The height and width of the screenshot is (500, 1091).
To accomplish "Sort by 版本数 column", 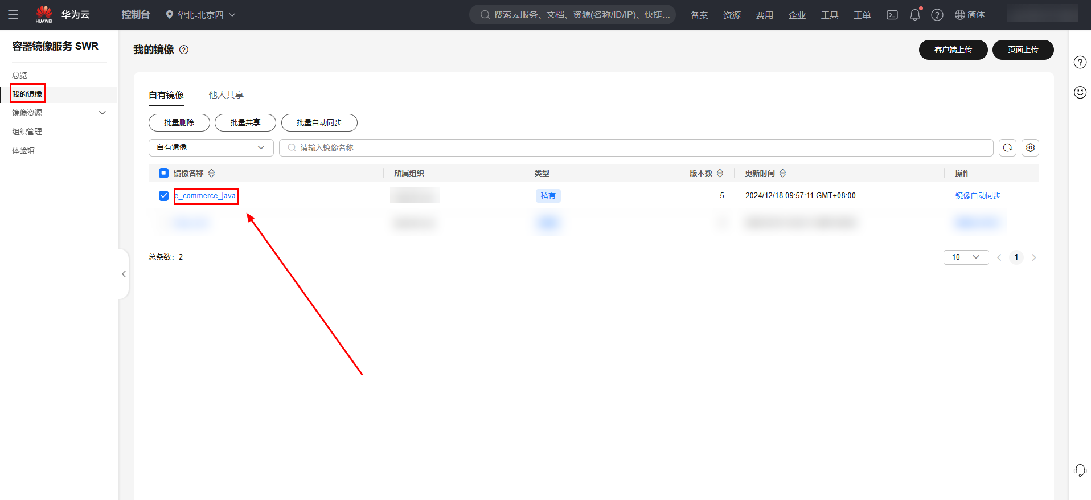I will tap(720, 173).
